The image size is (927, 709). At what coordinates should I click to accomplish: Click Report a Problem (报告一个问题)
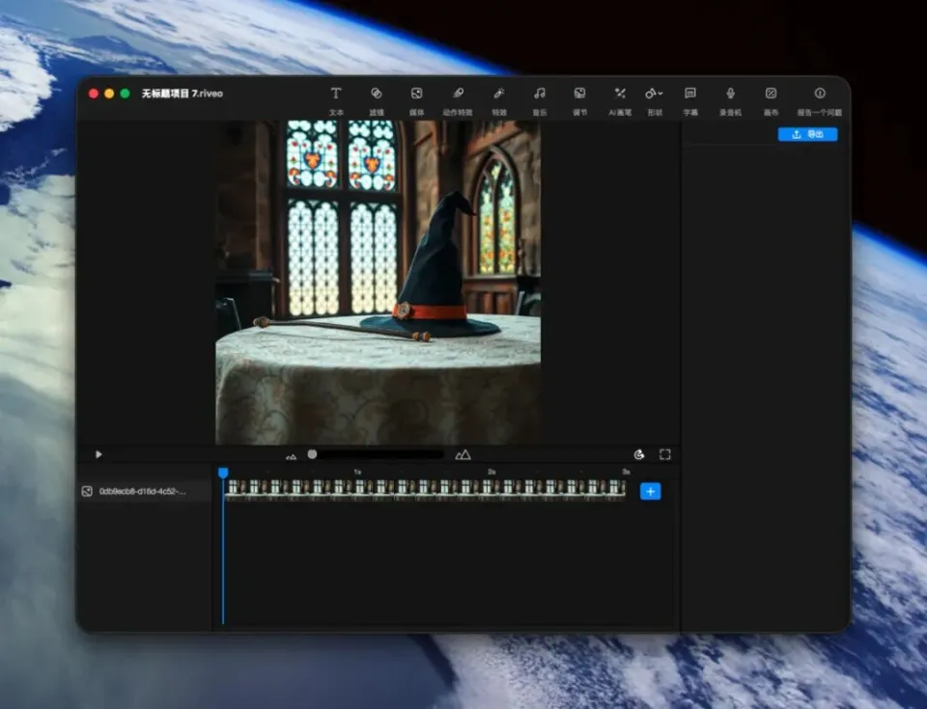click(819, 95)
